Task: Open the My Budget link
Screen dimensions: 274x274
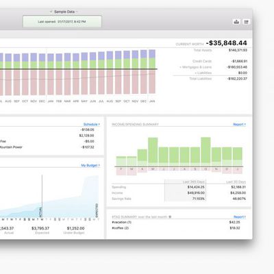Action: click(90, 165)
